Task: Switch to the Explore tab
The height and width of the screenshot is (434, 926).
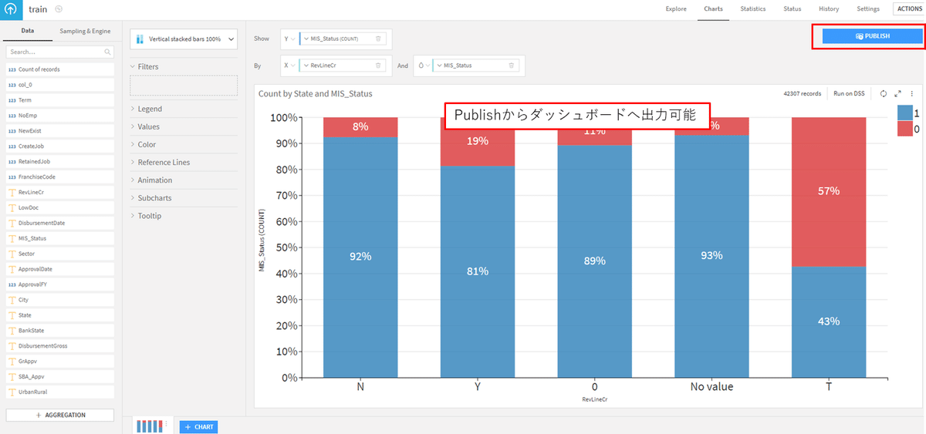Action: tap(676, 9)
